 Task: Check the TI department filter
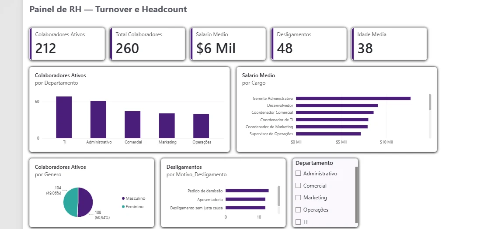298,222
